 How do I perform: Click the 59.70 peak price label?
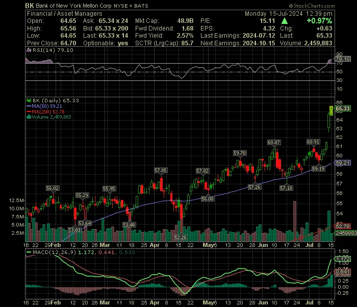(x=240, y=153)
